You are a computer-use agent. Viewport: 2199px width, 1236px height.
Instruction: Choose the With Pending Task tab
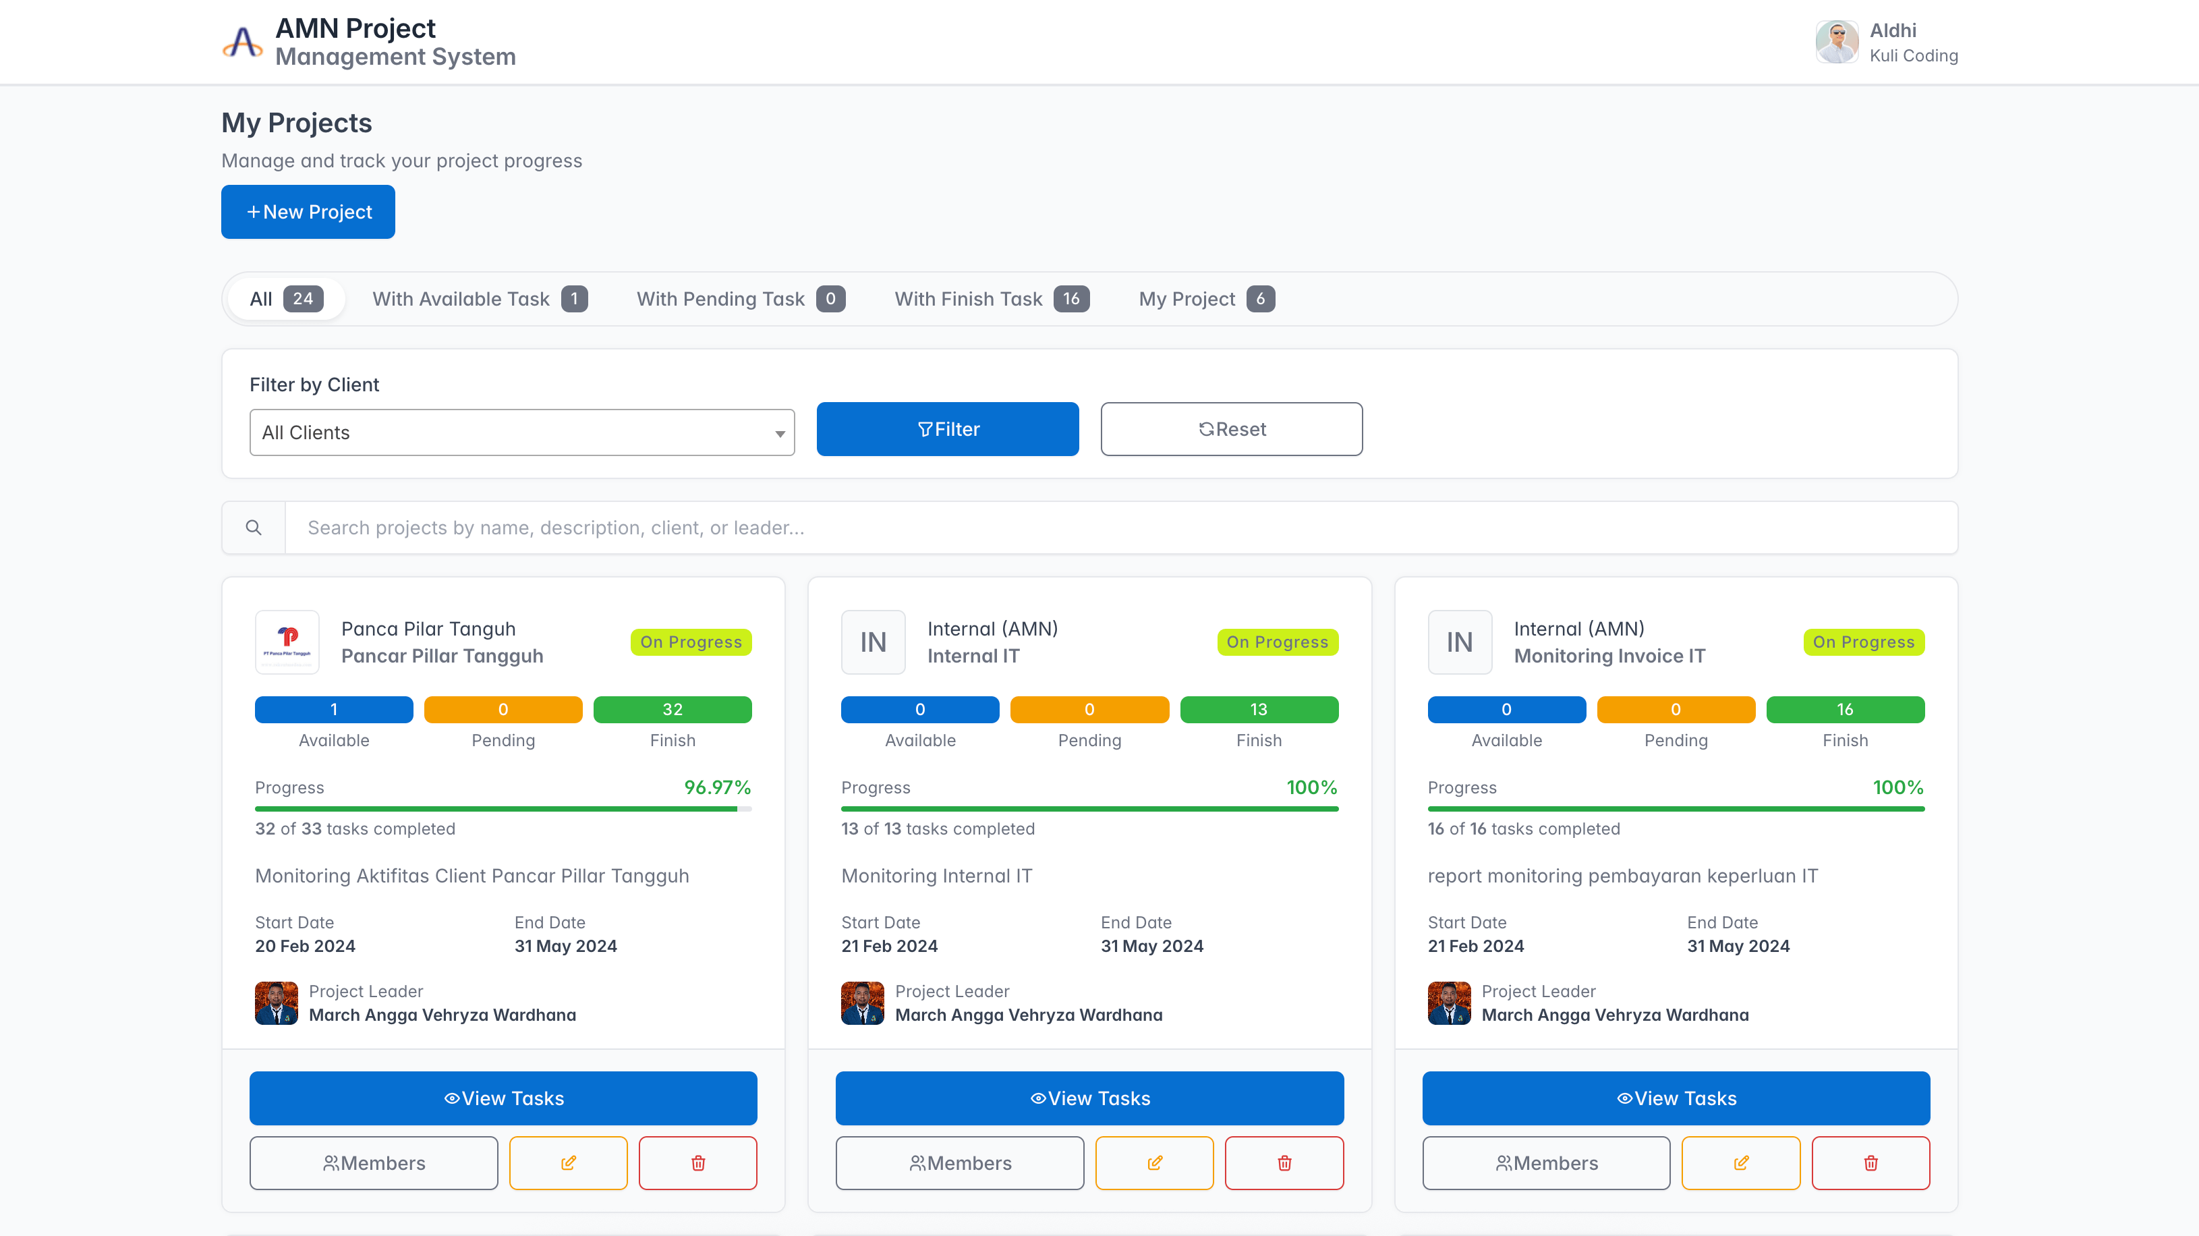[740, 299]
